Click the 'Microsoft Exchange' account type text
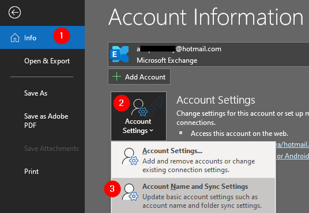 click(167, 60)
